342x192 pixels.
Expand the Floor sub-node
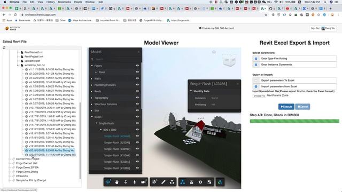click(96, 72)
